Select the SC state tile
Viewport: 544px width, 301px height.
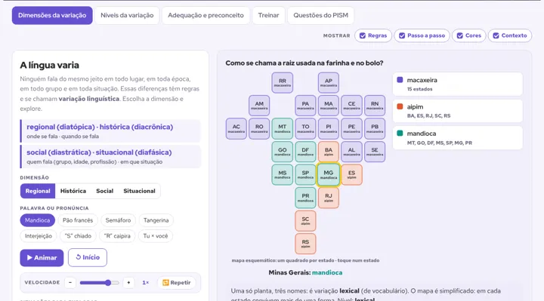305,220
